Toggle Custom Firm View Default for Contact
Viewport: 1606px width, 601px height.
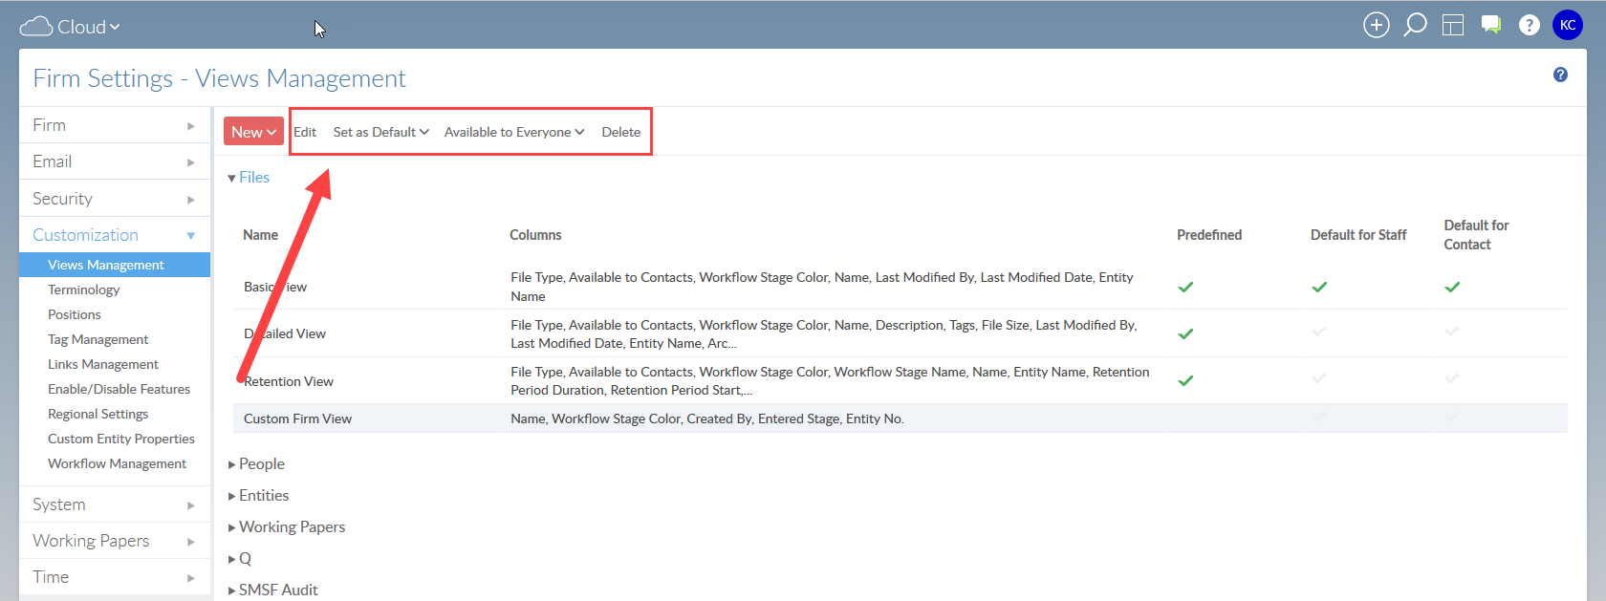[1452, 417]
